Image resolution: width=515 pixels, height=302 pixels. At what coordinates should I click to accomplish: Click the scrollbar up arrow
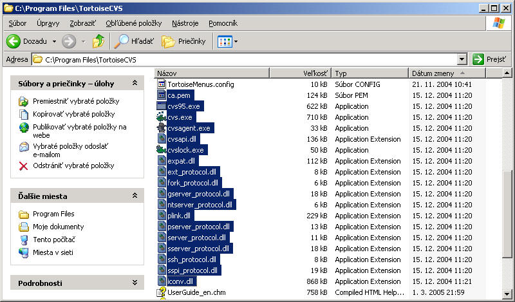(x=507, y=73)
